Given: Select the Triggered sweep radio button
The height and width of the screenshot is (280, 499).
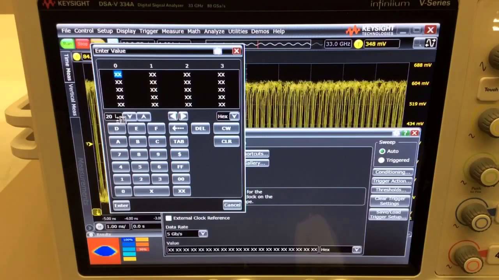Looking at the screenshot, I should coord(381,160).
